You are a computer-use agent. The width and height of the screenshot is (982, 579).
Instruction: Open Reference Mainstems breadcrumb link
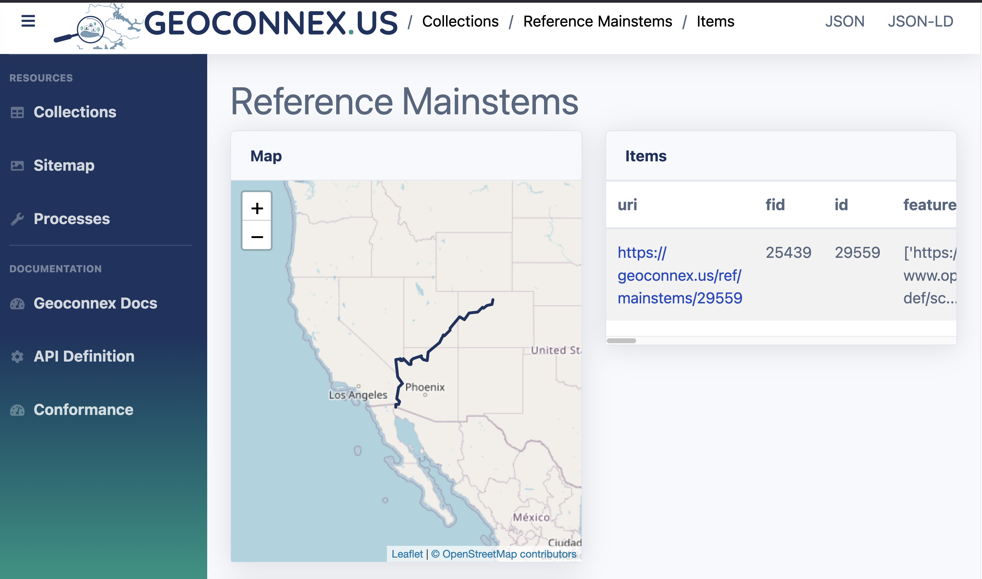[x=597, y=21]
